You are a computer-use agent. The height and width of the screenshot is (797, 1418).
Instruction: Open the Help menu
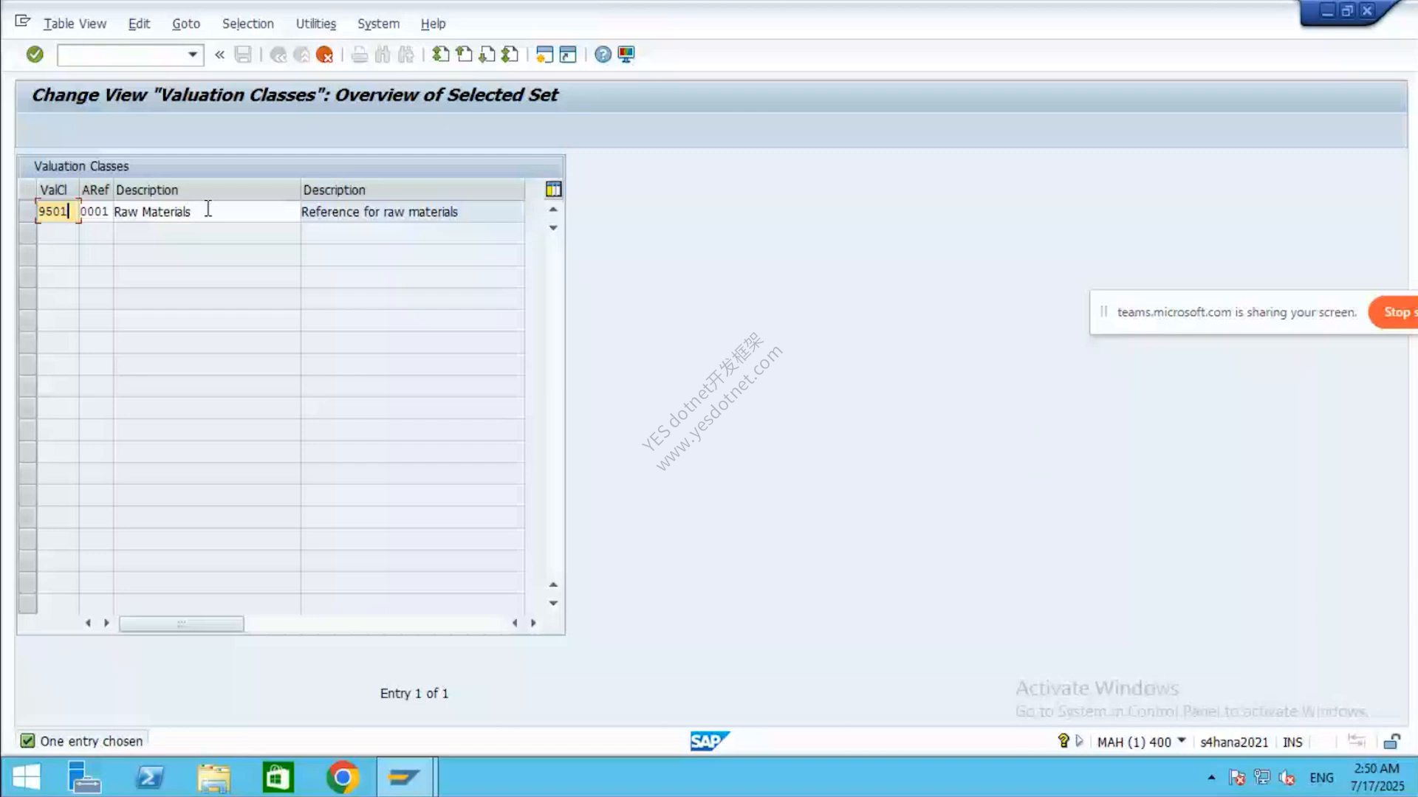click(433, 24)
